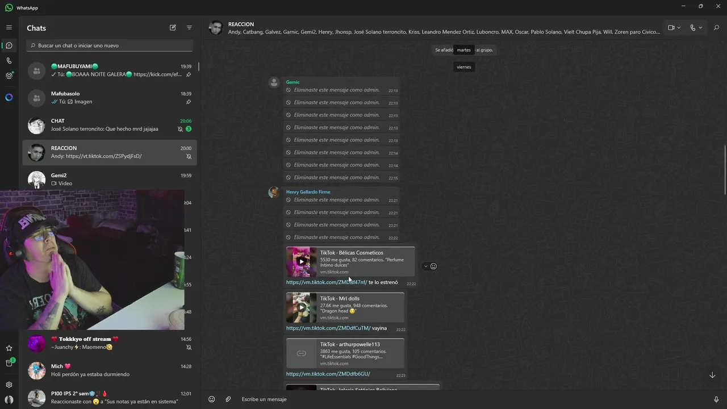Click the viernes date separator
Image resolution: width=727 pixels, height=409 pixels.
pos(464,67)
